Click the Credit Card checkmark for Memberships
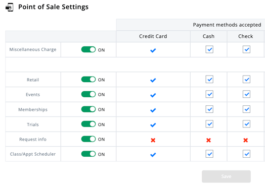 pos(153,110)
